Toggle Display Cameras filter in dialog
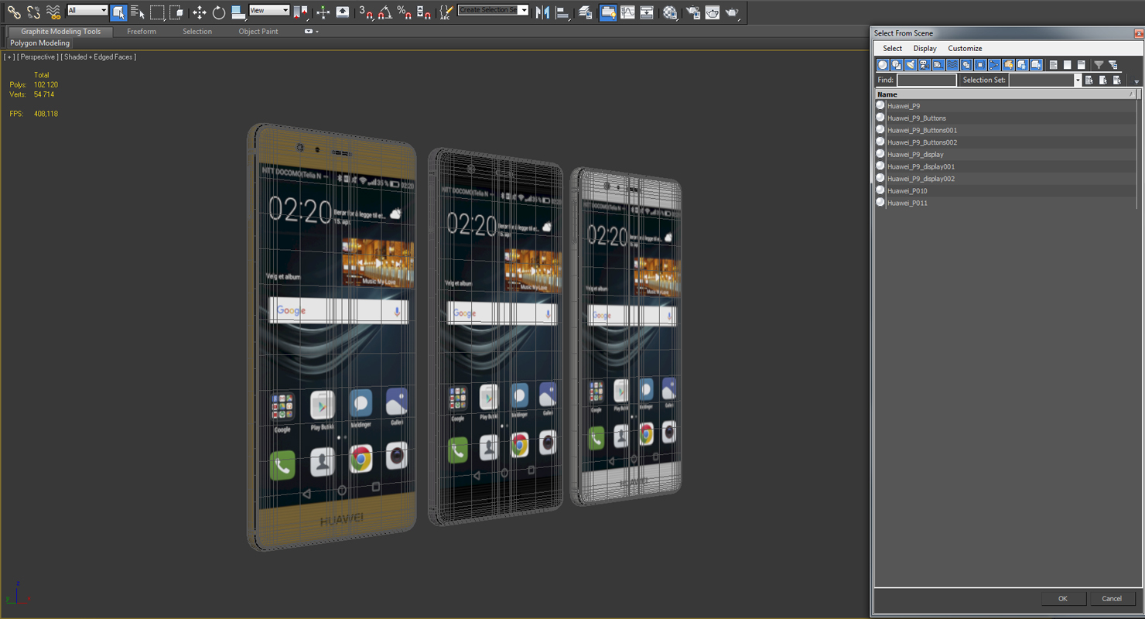Image resolution: width=1145 pixels, height=619 pixels. click(x=925, y=65)
